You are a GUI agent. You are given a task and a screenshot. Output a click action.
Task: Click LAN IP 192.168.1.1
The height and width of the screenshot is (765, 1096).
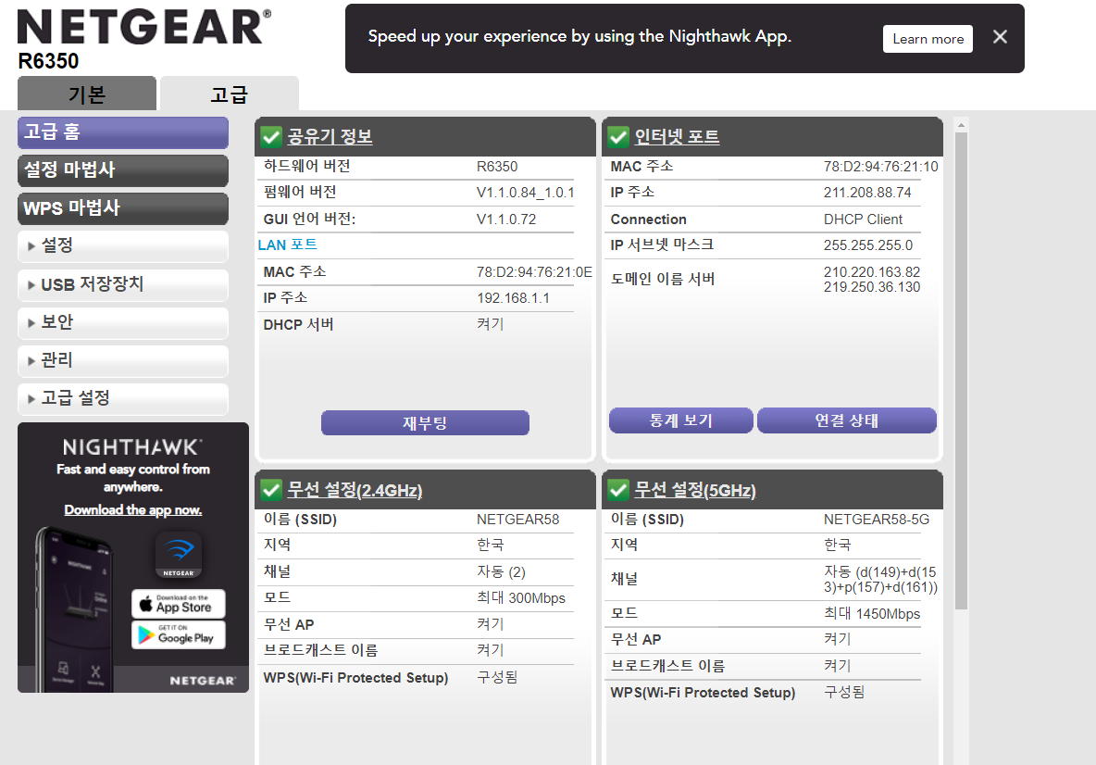point(513,298)
